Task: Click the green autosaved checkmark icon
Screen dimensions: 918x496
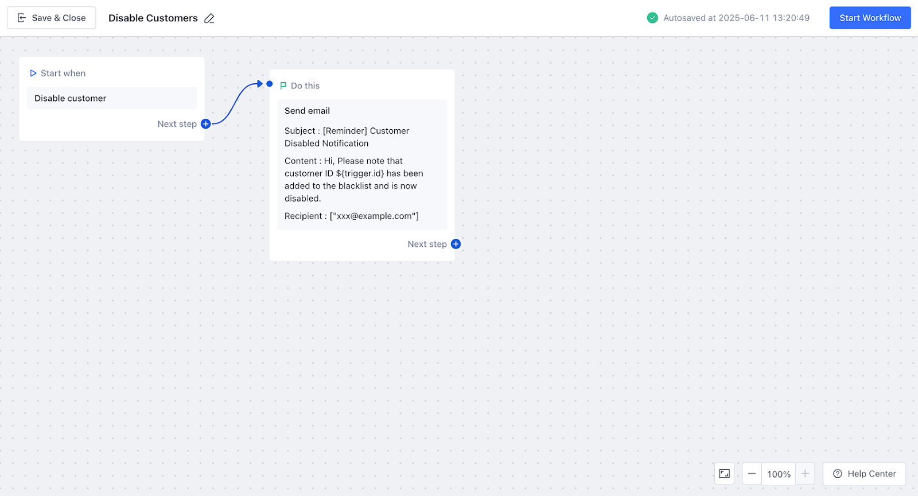Action: pos(652,18)
